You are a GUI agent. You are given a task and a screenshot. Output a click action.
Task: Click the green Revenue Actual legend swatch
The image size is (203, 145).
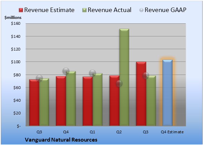click(84, 10)
